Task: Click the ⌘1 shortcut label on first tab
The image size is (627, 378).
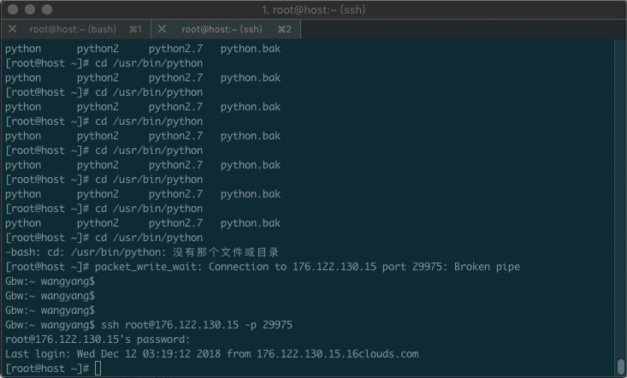Action: pyautogui.click(x=136, y=29)
